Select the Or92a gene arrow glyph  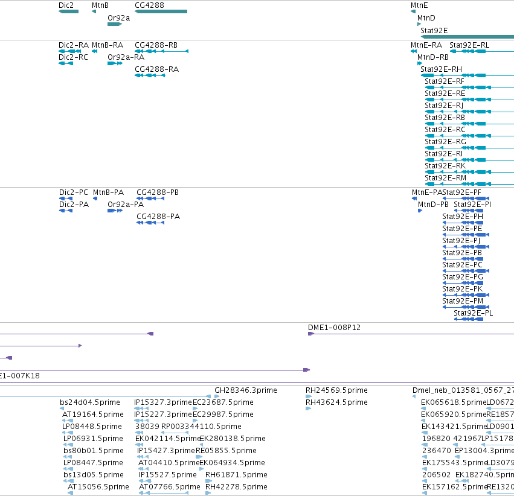115,24
